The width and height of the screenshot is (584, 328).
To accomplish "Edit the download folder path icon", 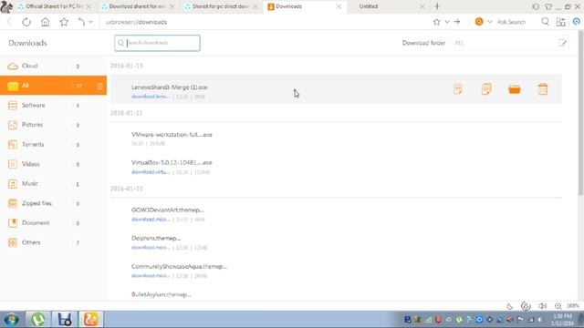I will pos(562,43).
